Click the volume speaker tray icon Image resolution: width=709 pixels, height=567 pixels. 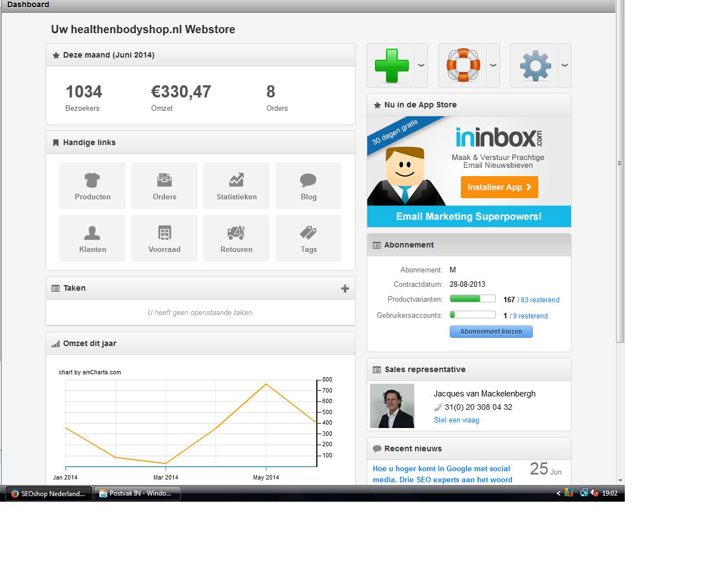pos(594,493)
